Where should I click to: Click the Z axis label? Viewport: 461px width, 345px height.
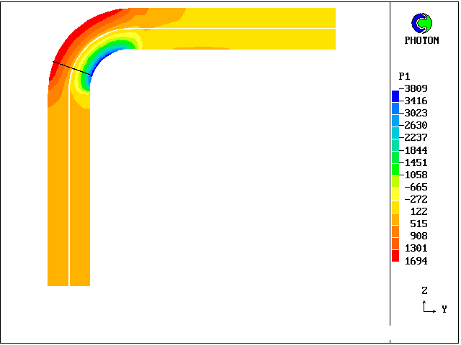pos(425,291)
